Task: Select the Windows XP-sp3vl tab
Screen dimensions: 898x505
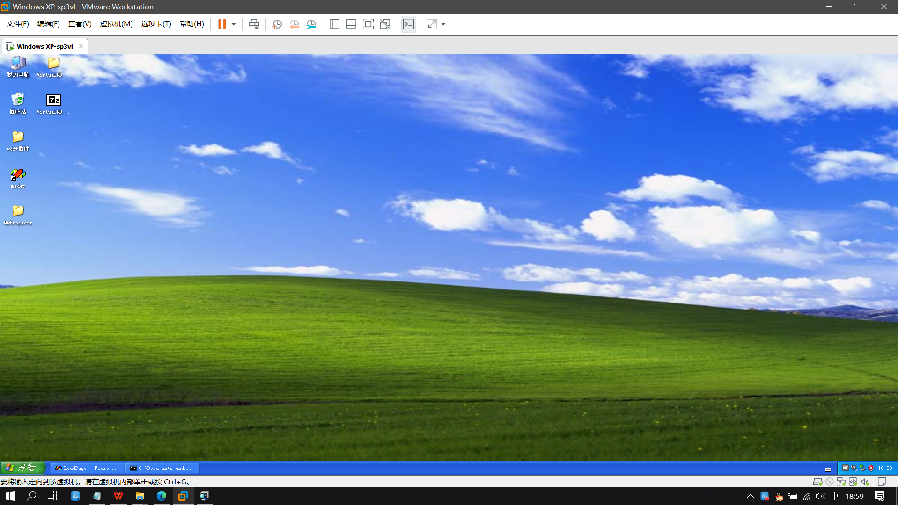Action: tap(44, 46)
